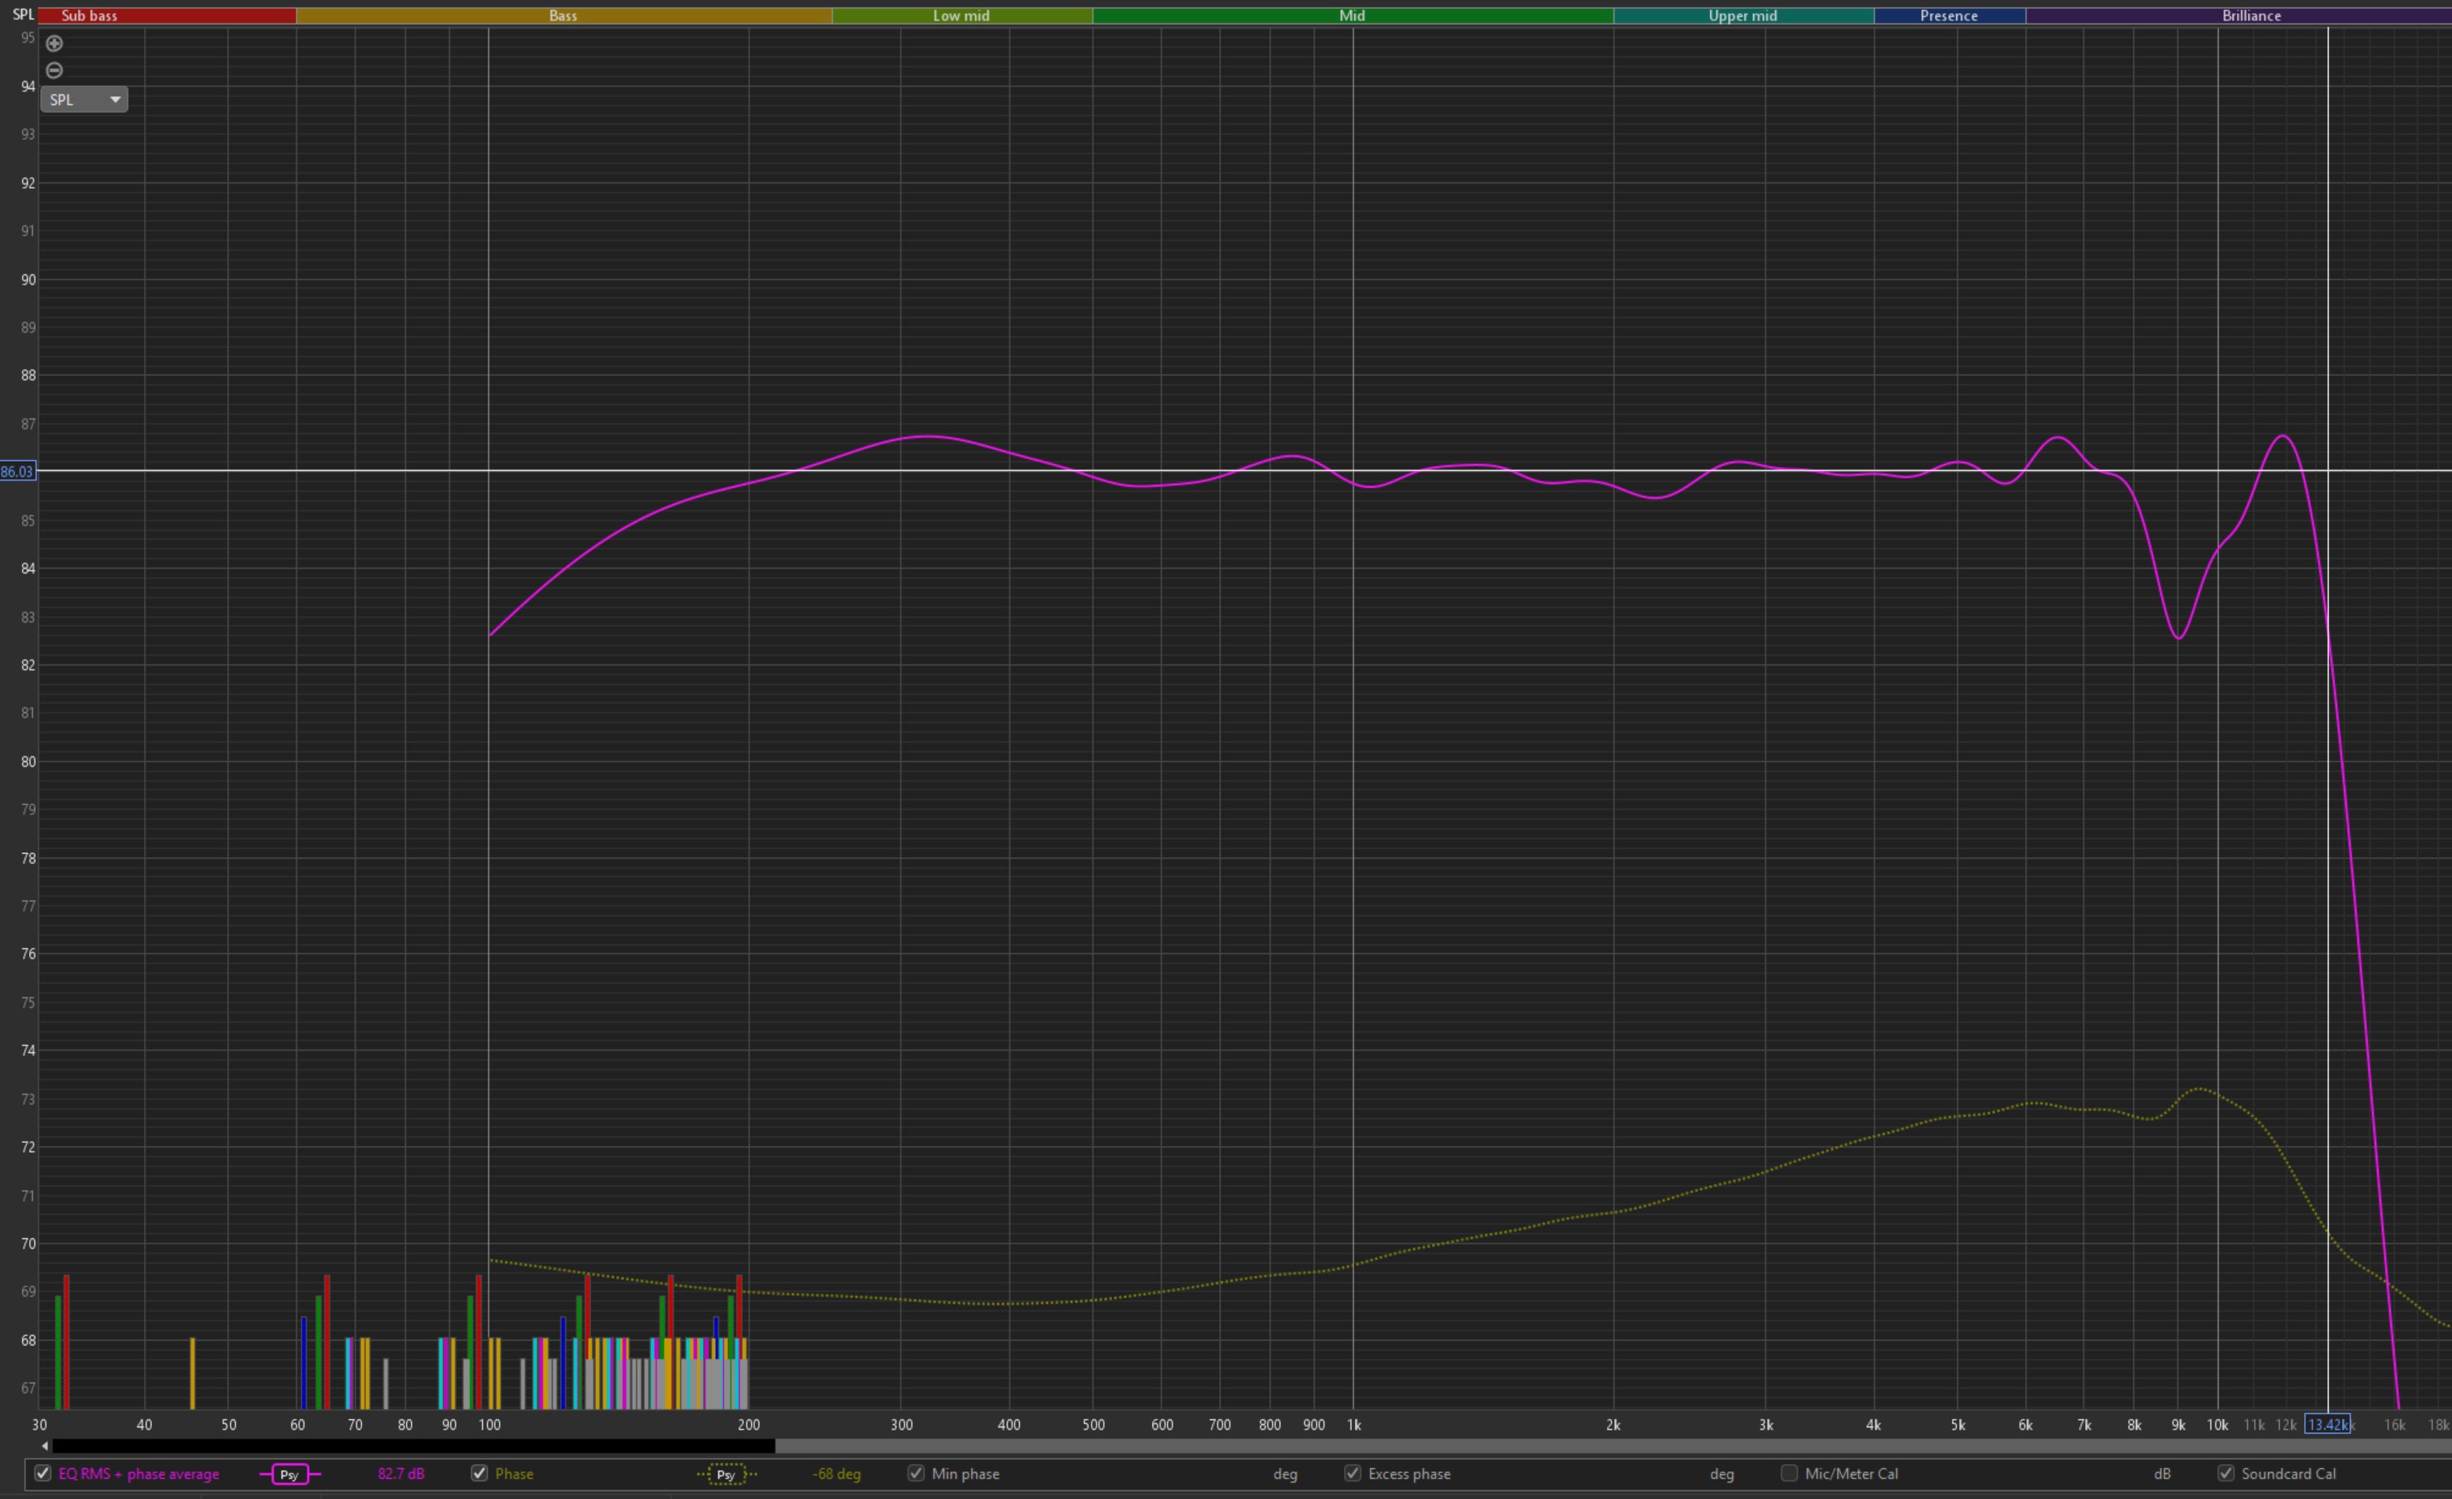The image size is (2452, 1499).
Task: Click the 200 frequency axis label
Action: click(749, 1424)
